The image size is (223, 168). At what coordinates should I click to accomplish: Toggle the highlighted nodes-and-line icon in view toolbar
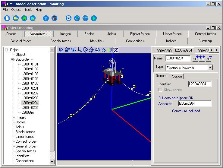(x=115, y=50)
